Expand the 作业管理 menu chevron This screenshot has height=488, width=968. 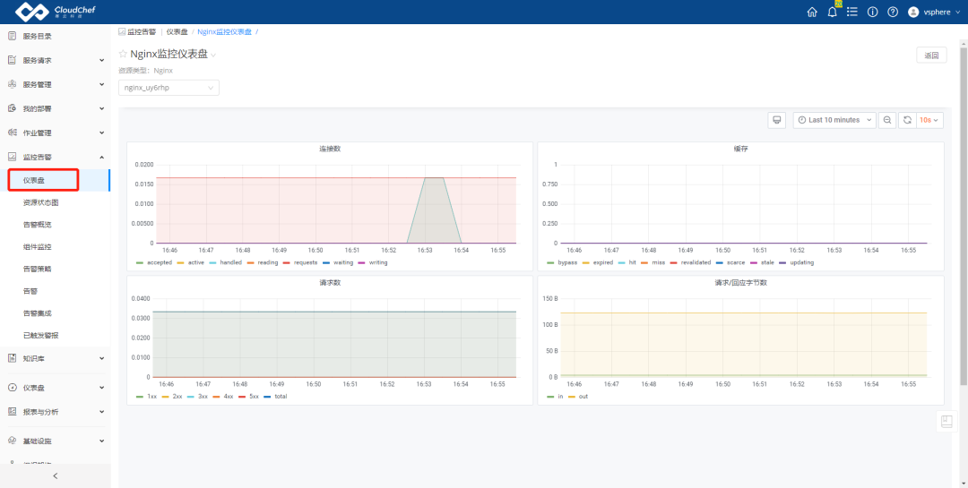[102, 133]
